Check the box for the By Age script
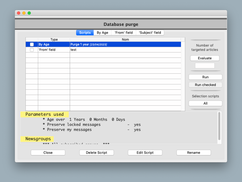 pyautogui.click(x=32, y=45)
